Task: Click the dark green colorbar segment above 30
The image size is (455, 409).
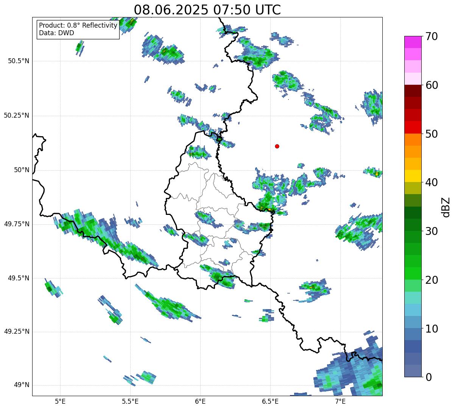Action: click(413, 225)
